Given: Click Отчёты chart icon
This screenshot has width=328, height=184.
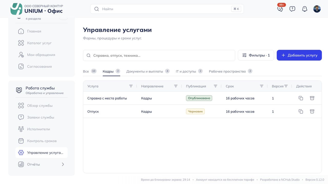Looking at the screenshot, I should (21, 164).
